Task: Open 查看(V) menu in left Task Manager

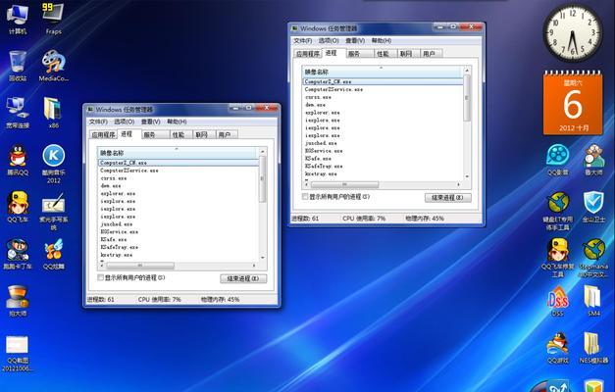Action: tap(151, 122)
